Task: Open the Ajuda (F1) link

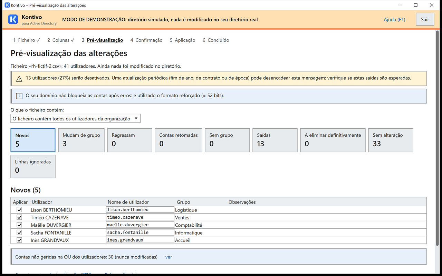Action: coord(394,19)
